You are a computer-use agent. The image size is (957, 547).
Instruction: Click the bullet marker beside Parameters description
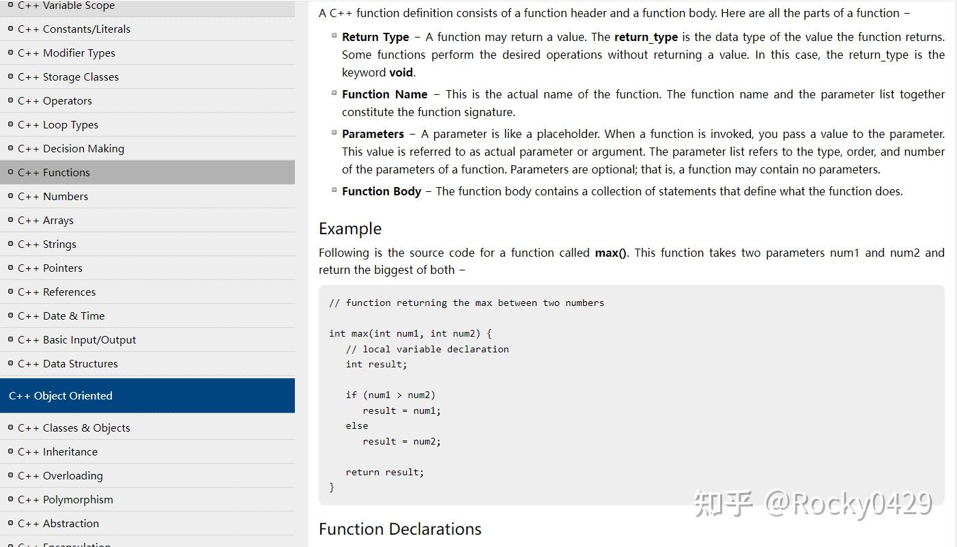pyautogui.click(x=333, y=131)
